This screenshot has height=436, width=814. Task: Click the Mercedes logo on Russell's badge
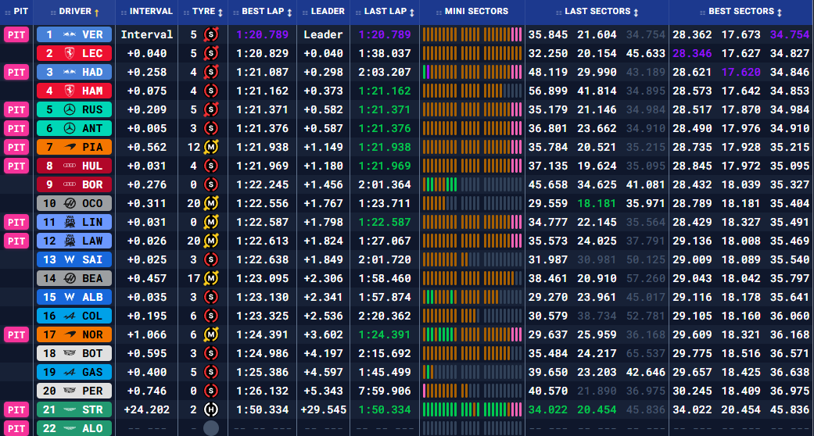70,109
